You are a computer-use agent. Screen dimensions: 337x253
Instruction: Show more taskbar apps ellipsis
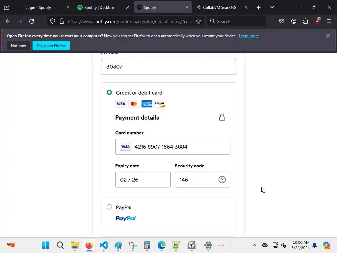tap(221, 245)
